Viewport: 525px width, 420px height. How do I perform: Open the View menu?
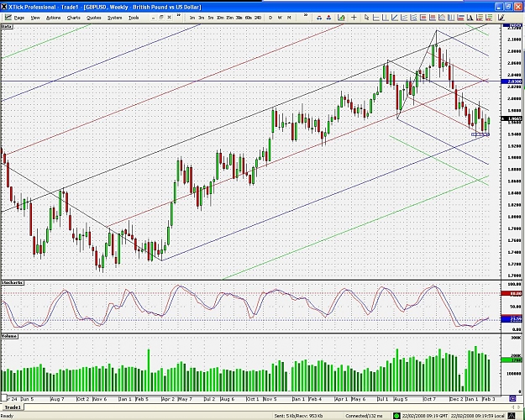coord(35,18)
